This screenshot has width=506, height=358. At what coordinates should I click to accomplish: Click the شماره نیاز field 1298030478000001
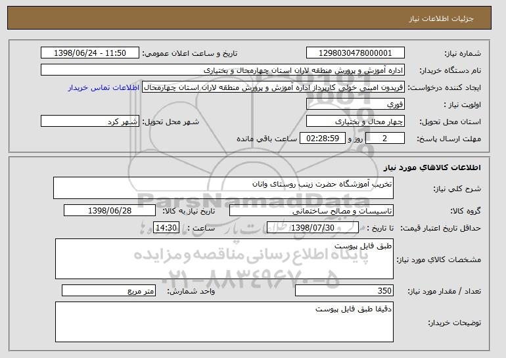(x=356, y=53)
